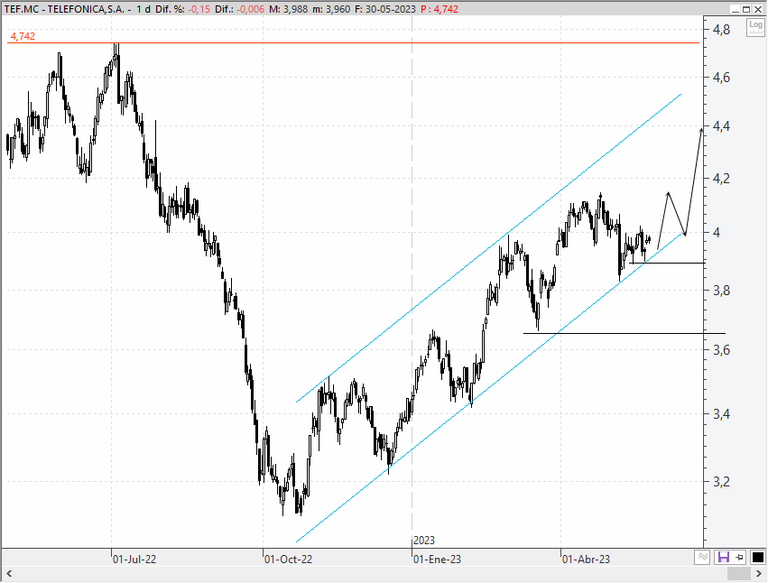Click the Dif. %: -0,15 value in header
Image resolution: width=768 pixels, height=583 pixels.
(183, 9)
